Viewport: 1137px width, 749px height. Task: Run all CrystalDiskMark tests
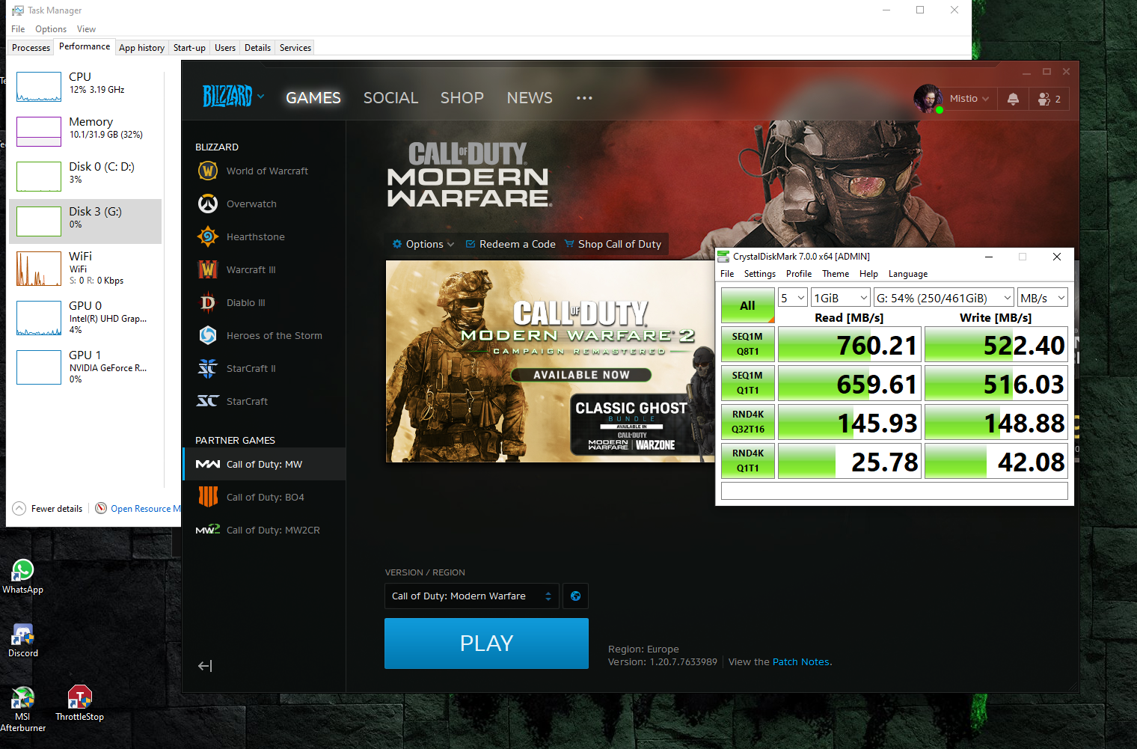click(x=747, y=305)
